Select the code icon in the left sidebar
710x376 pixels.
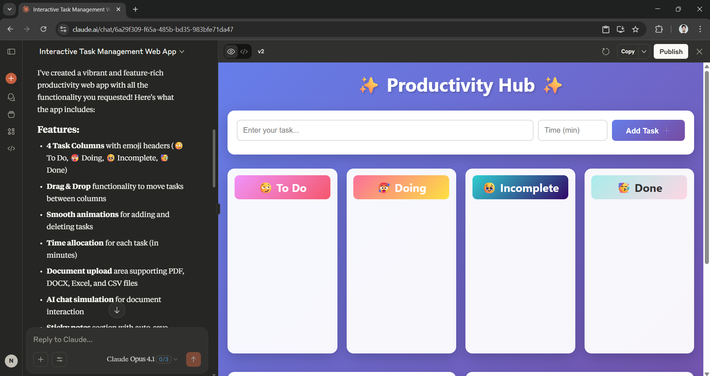[11, 148]
